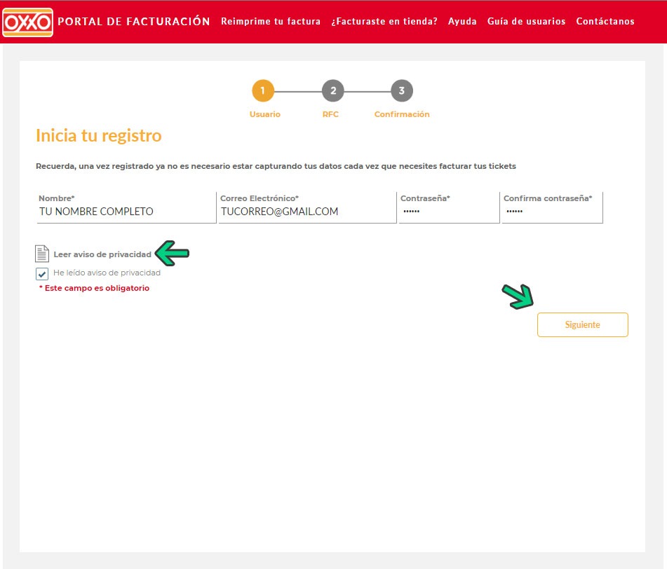Click the 'Confirmación' step label
This screenshot has height=569, width=667.
coord(402,114)
